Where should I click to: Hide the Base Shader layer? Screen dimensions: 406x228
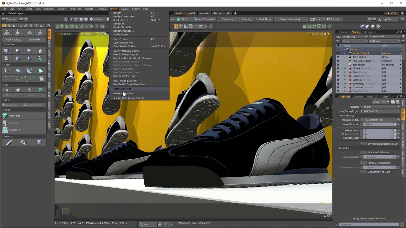(338, 65)
